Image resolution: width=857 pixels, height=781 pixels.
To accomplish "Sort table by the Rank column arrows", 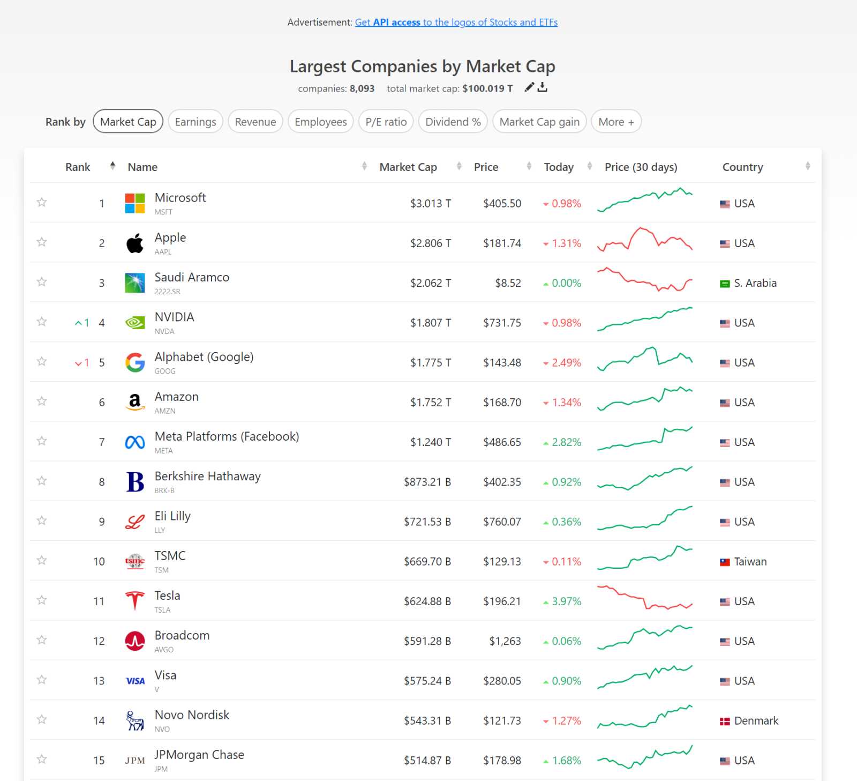I will coord(112,166).
